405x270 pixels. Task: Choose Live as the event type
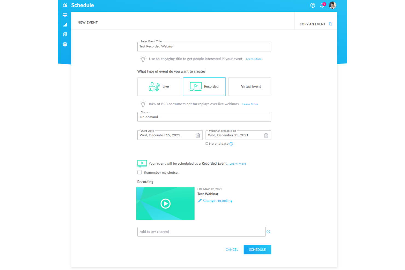[159, 87]
